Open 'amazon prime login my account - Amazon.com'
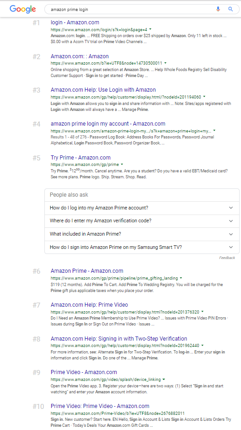The height and width of the screenshot is (430, 241). click(x=108, y=124)
